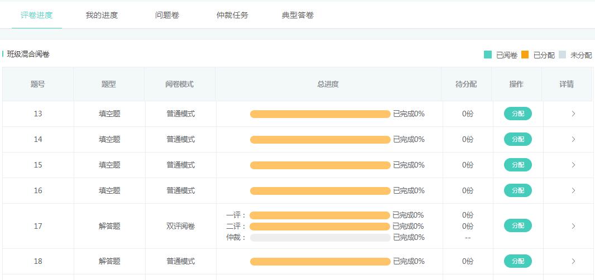Viewport: 595px width, 280px height.
Task: Click the 一评 progress bar of question 17
Action: tap(319, 215)
